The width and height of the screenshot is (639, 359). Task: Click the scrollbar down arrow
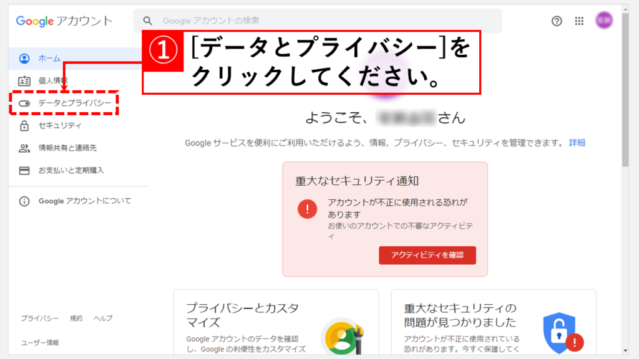625,350
